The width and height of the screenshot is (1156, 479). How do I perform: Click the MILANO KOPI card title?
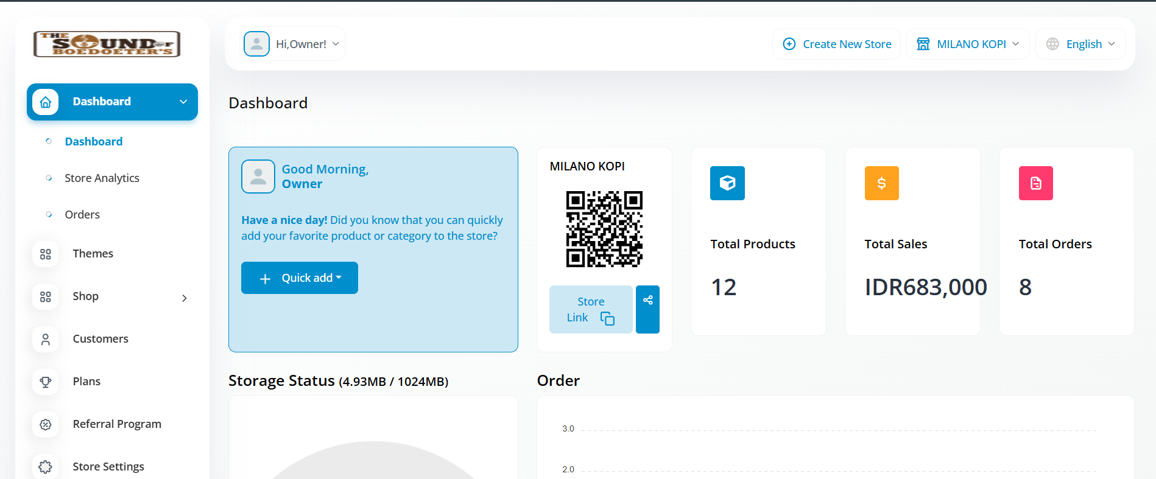pos(587,166)
